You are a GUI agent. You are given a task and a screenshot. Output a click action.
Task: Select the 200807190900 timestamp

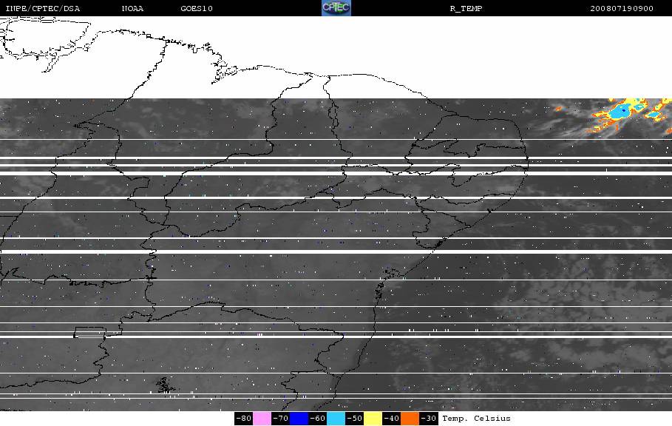(622, 9)
